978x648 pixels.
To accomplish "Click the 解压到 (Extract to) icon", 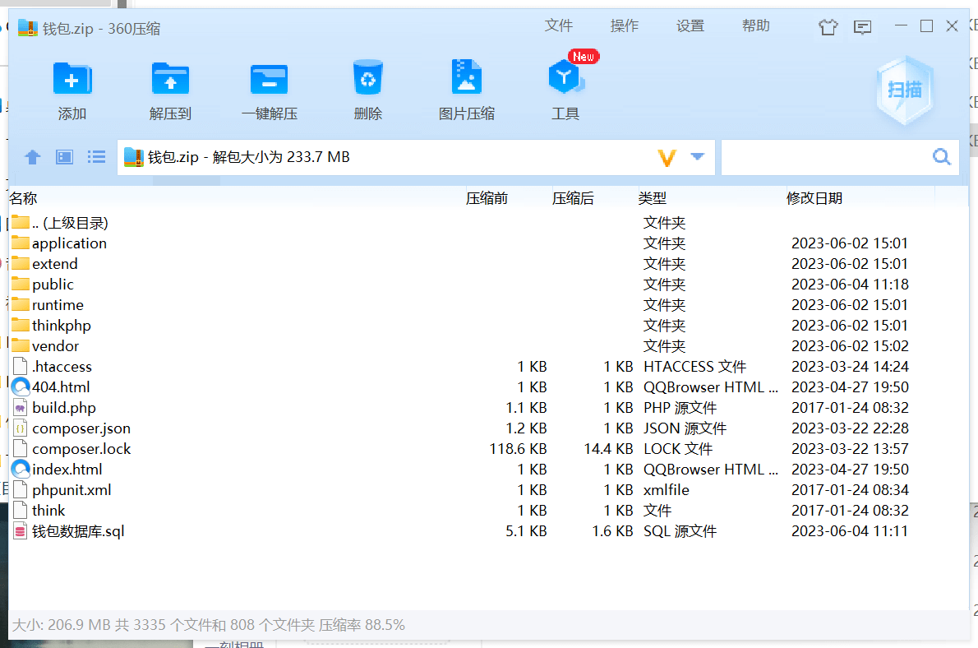I will pos(170,81).
